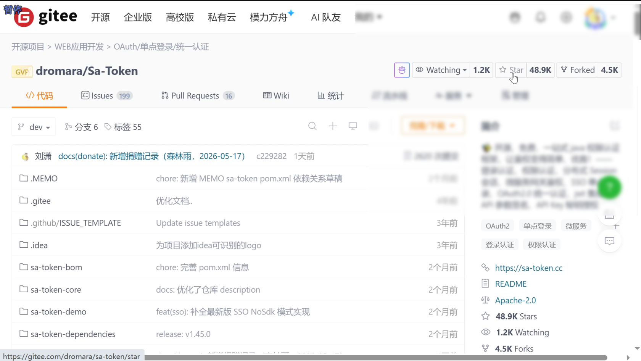Open the AI 队友 menu item
Image resolution: width=641 pixels, height=361 pixels.
coord(326,17)
